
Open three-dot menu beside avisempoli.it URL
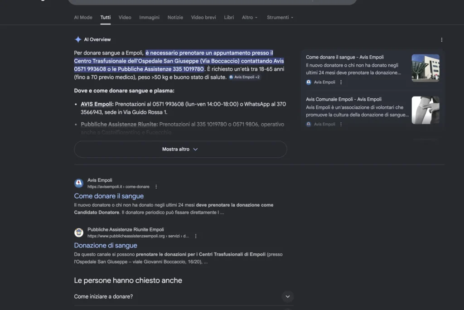tap(156, 187)
